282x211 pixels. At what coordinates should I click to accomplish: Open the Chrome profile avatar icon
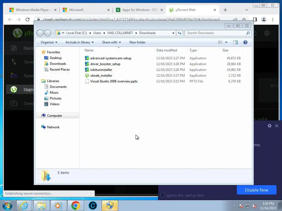click(x=264, y=20)
